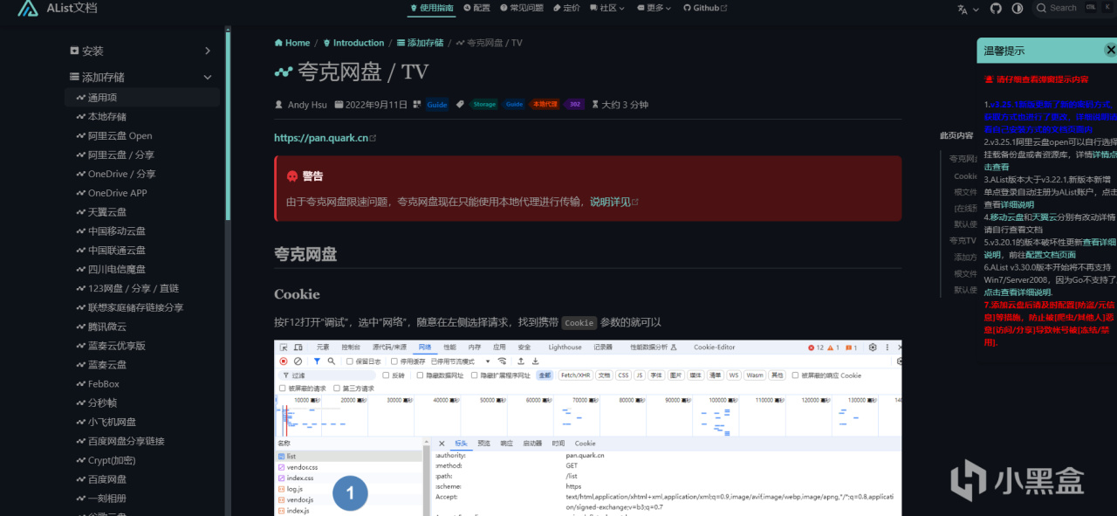Screen dimensions: 1117x516
Task: Click the Search box in header
Action: pyautogui.click(x=1073, y=8)
